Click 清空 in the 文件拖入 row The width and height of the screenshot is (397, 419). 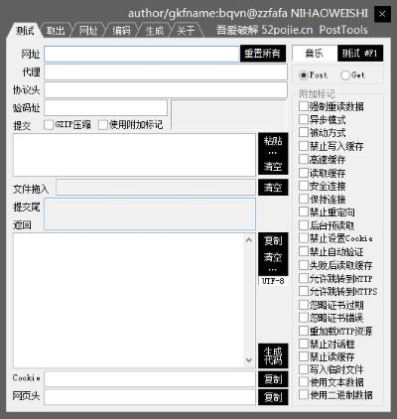tap(273, 188)
